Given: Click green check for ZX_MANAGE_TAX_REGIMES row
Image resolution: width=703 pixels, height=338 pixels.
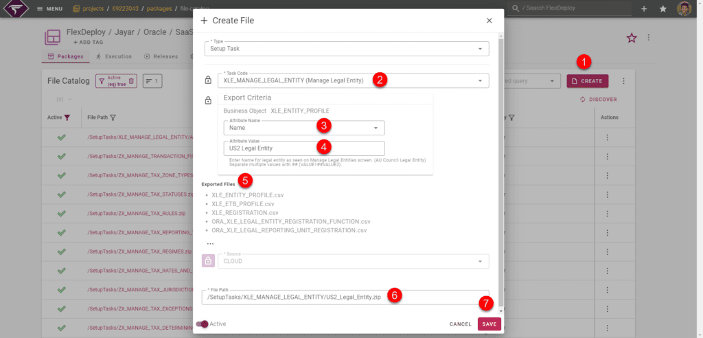Looking at the screenshot, I should pyautogui.click(x=62, y=252).
